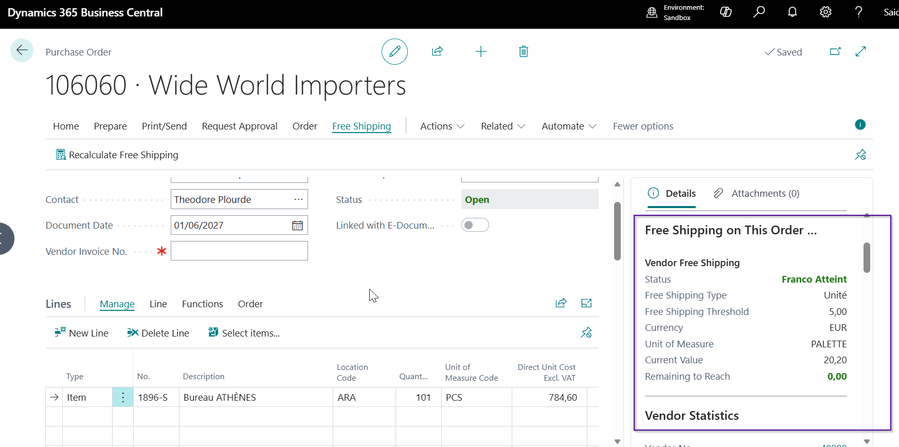Click the Environment globe icon
The image size is (899, 447).
[x=652, y=12]
